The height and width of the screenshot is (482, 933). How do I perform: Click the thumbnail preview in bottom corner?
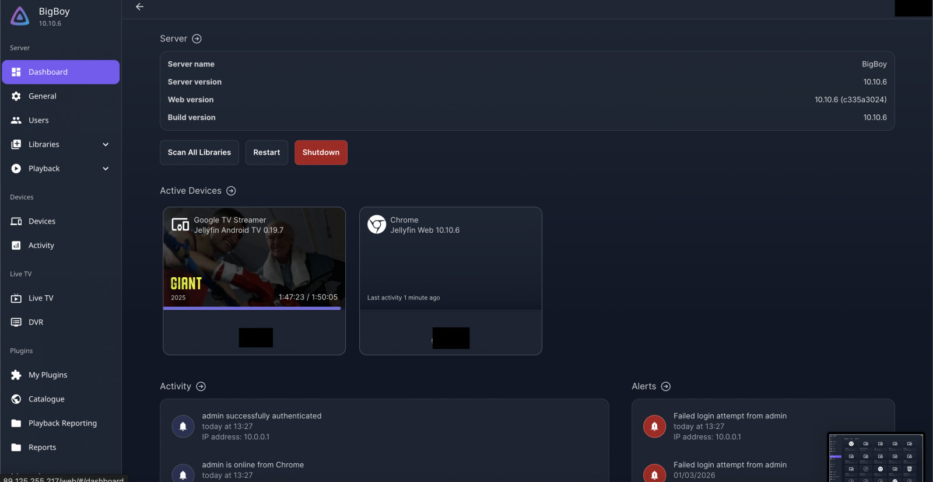875,457
